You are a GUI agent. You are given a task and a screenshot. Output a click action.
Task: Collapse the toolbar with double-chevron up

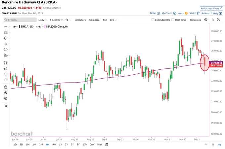212,20
